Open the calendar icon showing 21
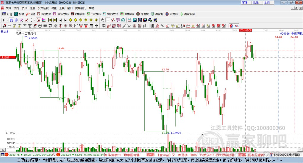Viewport: 303px width, 163px height. click(x=130, y=20)
